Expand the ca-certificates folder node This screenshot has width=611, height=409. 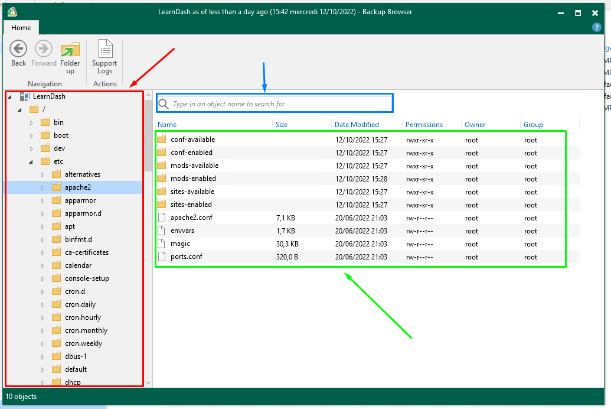click(x=43, y=253)
